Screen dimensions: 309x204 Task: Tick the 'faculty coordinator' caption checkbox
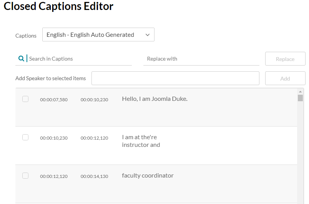(25, 176)
